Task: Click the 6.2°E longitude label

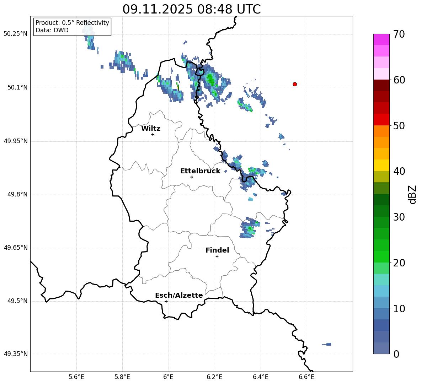Action: coord(214,377)
